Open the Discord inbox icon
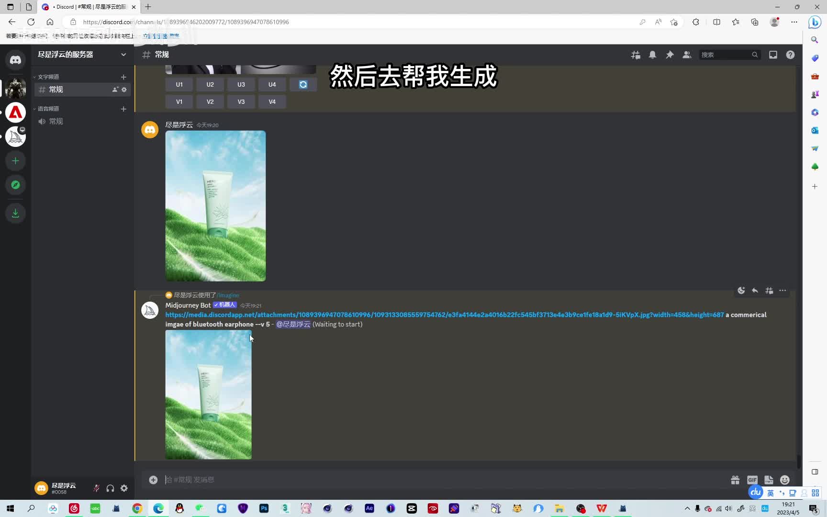 (773, 55)
